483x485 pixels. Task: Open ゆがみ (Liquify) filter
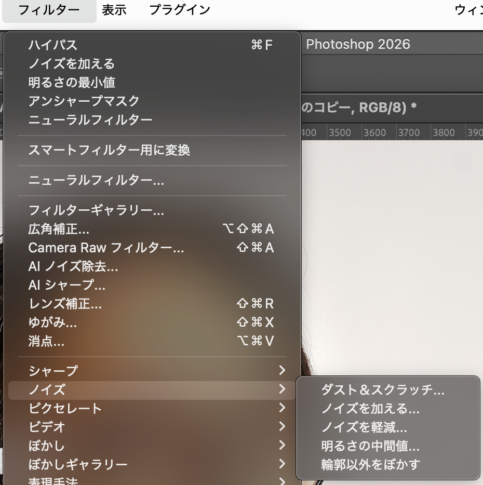[x=52, y=323]
